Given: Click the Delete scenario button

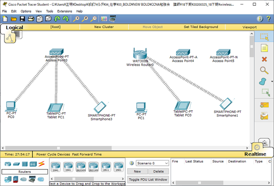Looking at the screenshot, I should tap(158, 172).
